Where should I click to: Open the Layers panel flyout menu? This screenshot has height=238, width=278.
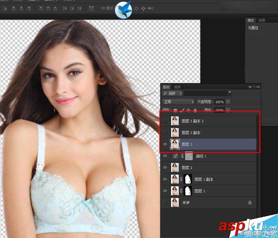(x=257, y=87)
